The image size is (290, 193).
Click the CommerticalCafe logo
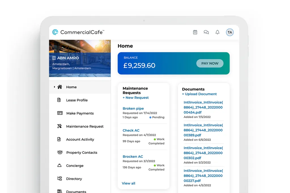78,32
